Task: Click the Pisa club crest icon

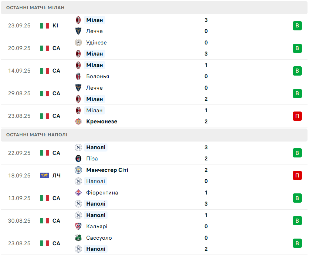Action: [x=78, y=159]
